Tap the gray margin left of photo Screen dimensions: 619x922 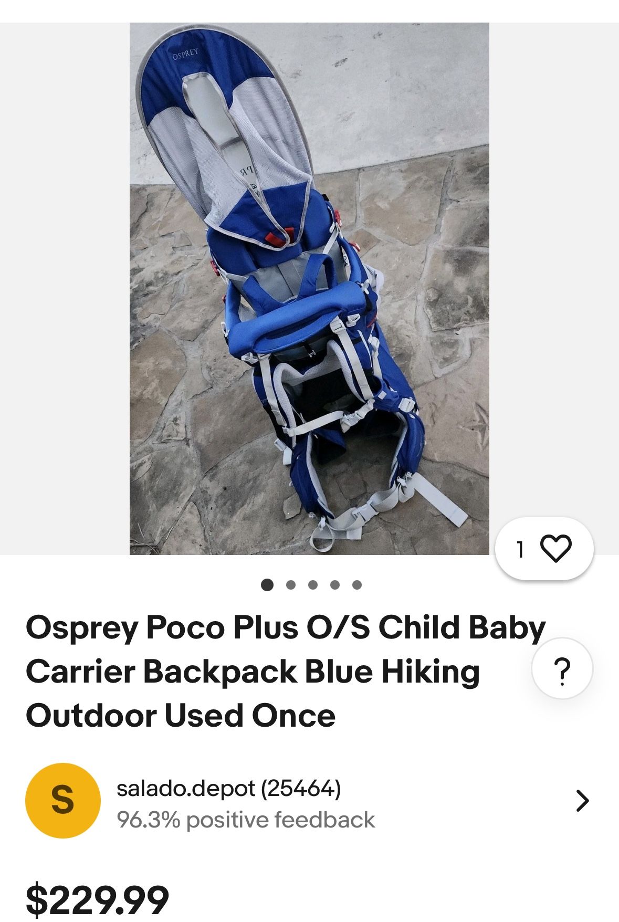(x=65, y=288)
